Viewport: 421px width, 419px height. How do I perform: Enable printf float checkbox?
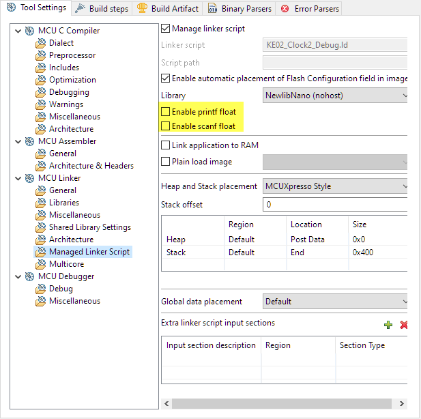click(165, 111)
